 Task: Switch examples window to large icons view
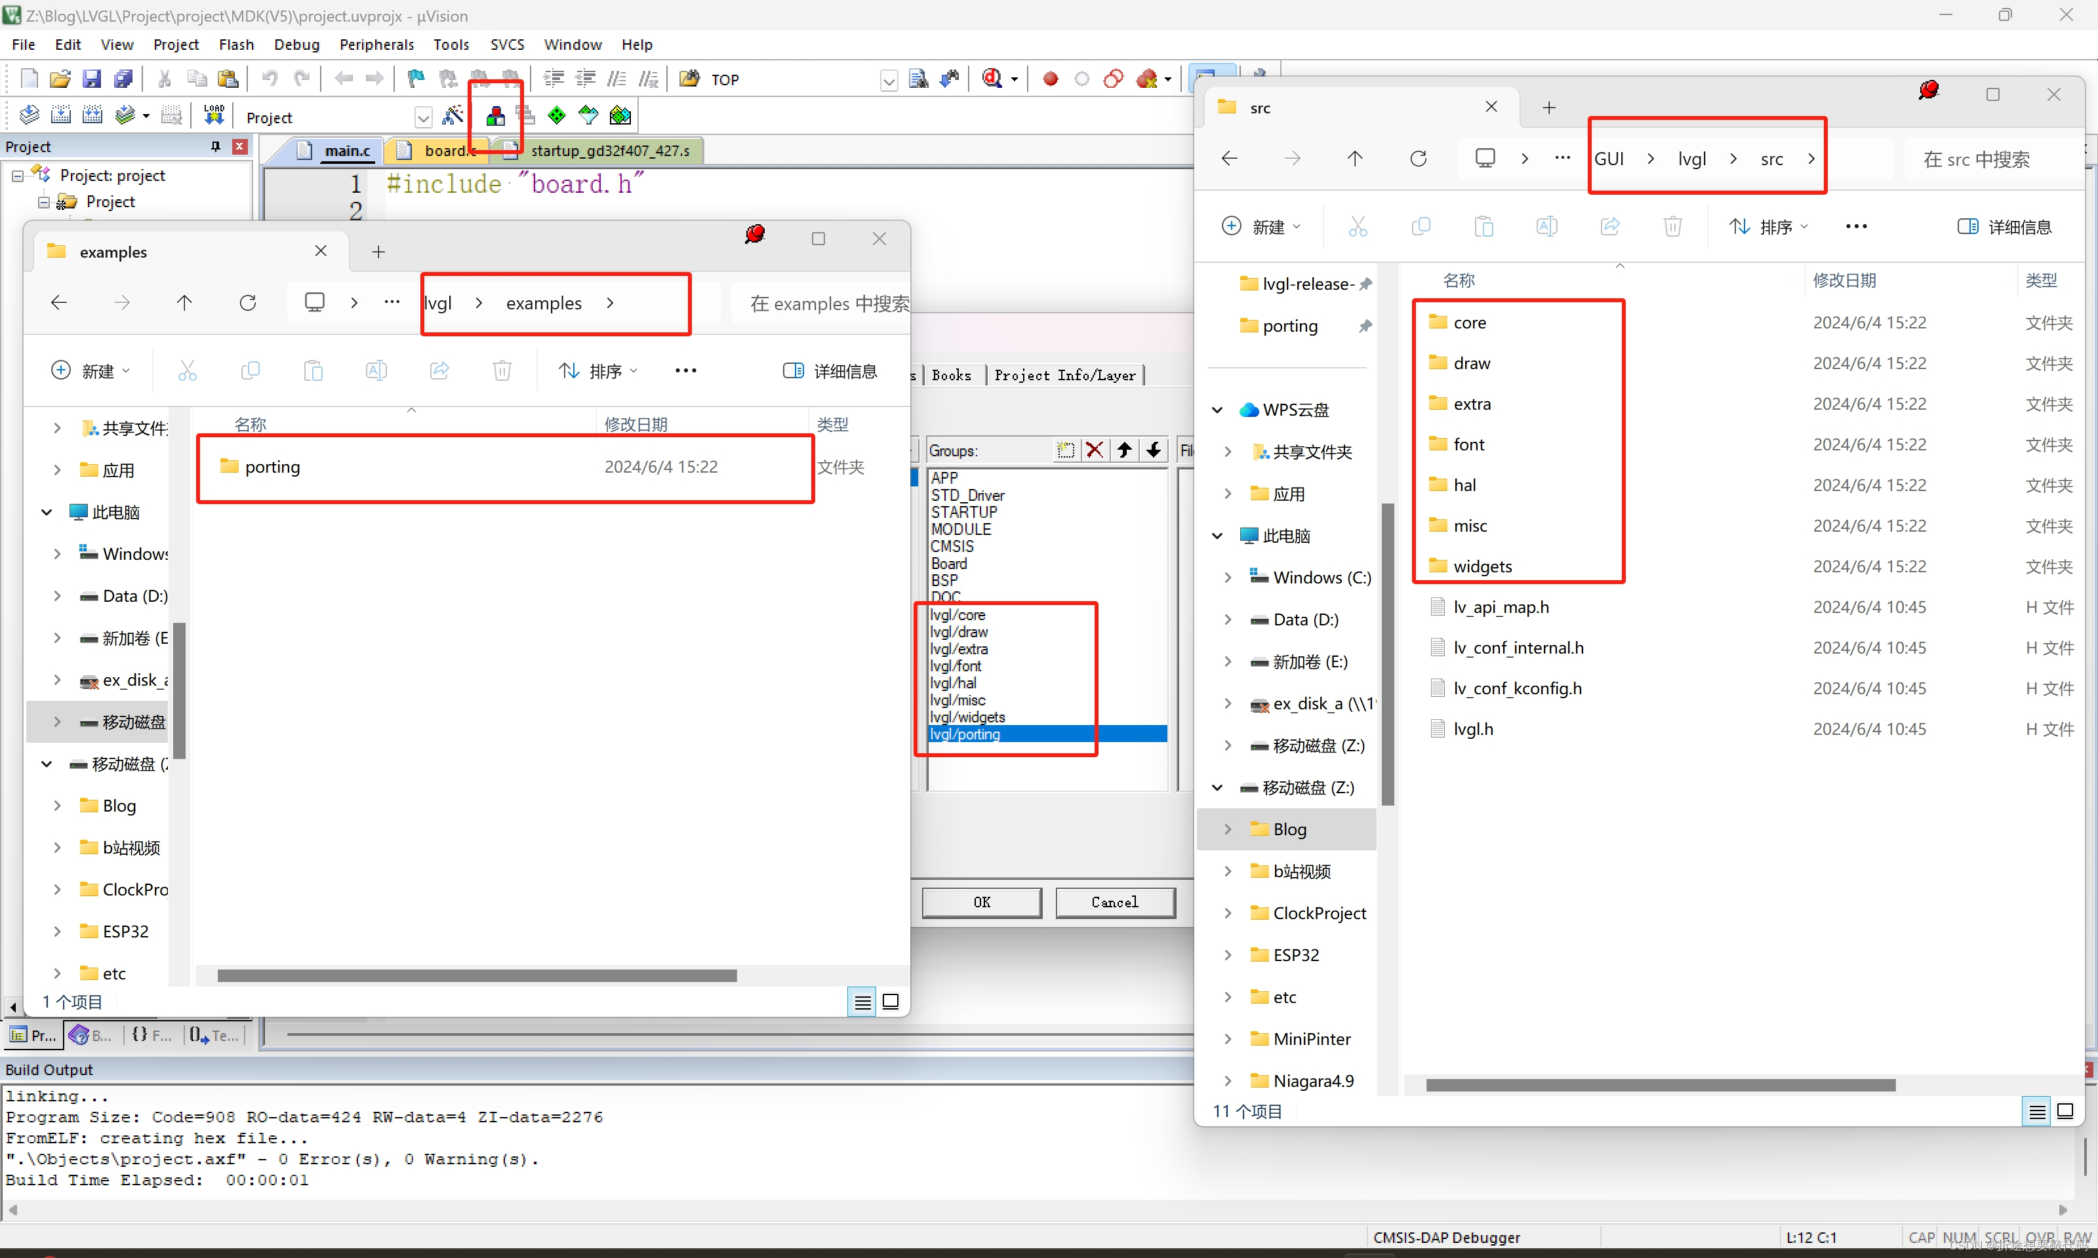point(891,1002)
